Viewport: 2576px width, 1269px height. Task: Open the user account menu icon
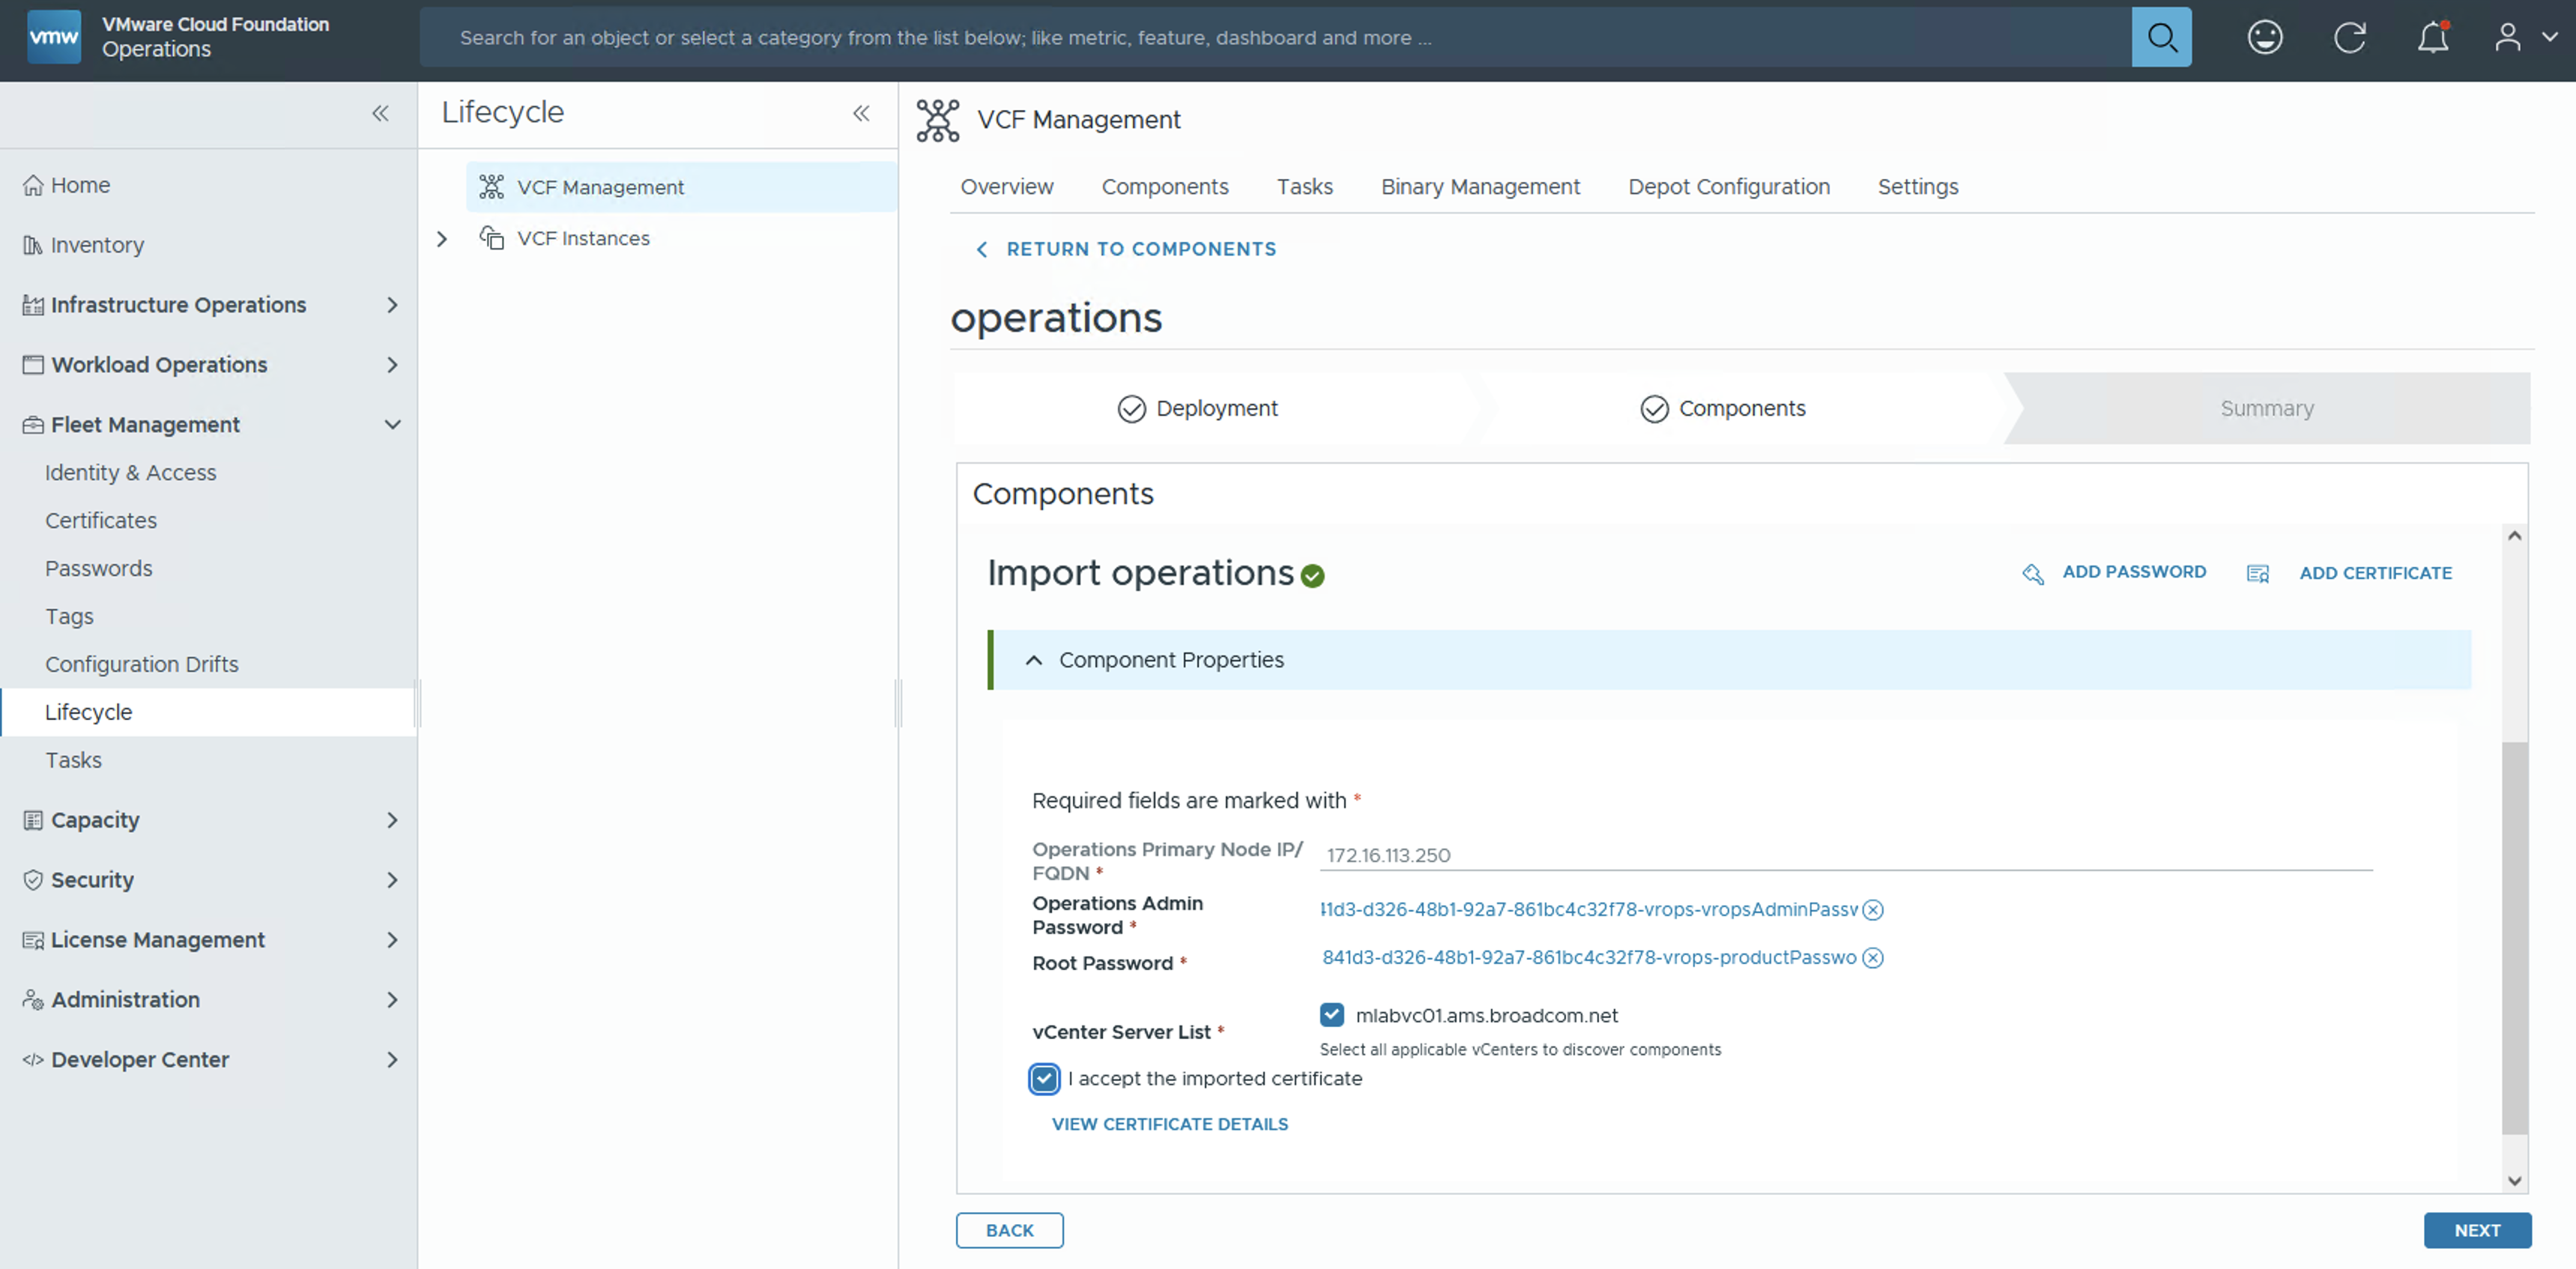click(x=2507, y=38)
